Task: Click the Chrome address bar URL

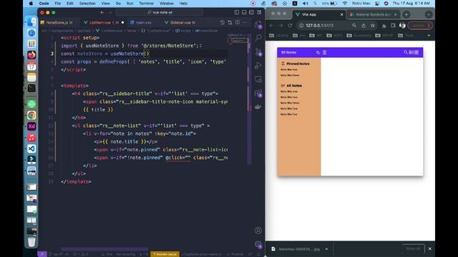Action: (x=320, y=26)
